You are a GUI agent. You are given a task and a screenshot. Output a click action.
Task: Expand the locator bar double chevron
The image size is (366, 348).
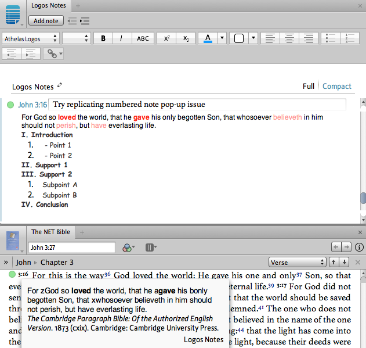[x=6, y=263]
